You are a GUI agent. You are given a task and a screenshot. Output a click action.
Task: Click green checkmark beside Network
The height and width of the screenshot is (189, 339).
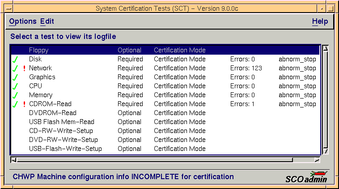(x=15, y=68)
